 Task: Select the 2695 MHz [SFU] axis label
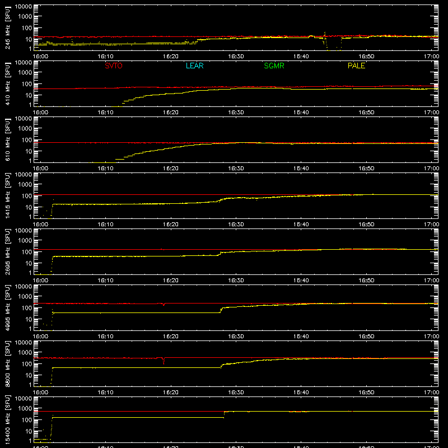coord(8,251)
